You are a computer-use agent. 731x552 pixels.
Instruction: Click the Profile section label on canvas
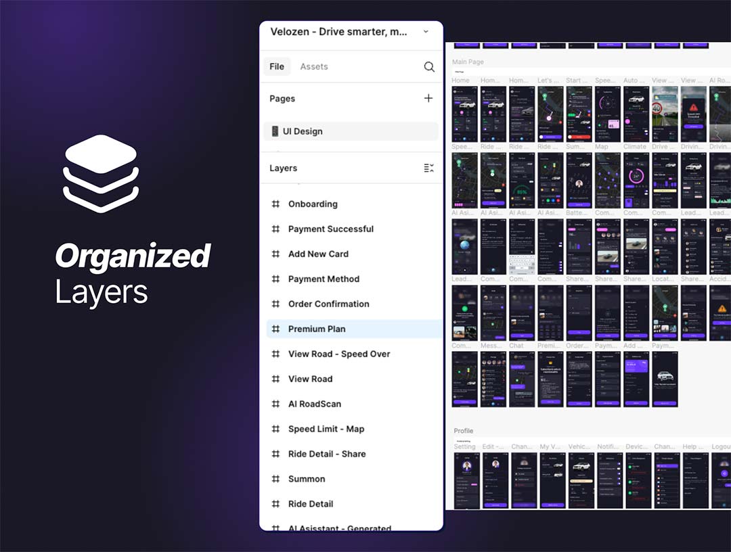pos(464,431)
